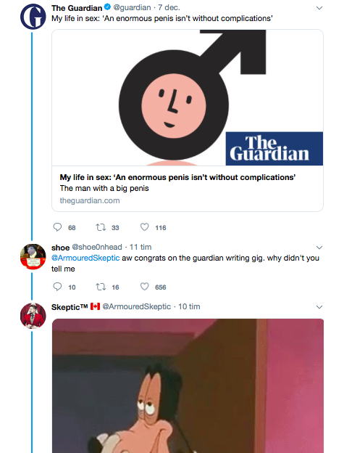The image size is (344, 453).
Task: Open tweet menu chevron for Skeptic's tweet
Action: [319, 307]
